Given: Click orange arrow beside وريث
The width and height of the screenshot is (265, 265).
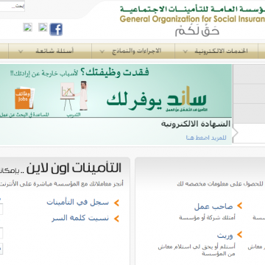Looking at the screenshot, I should click(239, 235).
